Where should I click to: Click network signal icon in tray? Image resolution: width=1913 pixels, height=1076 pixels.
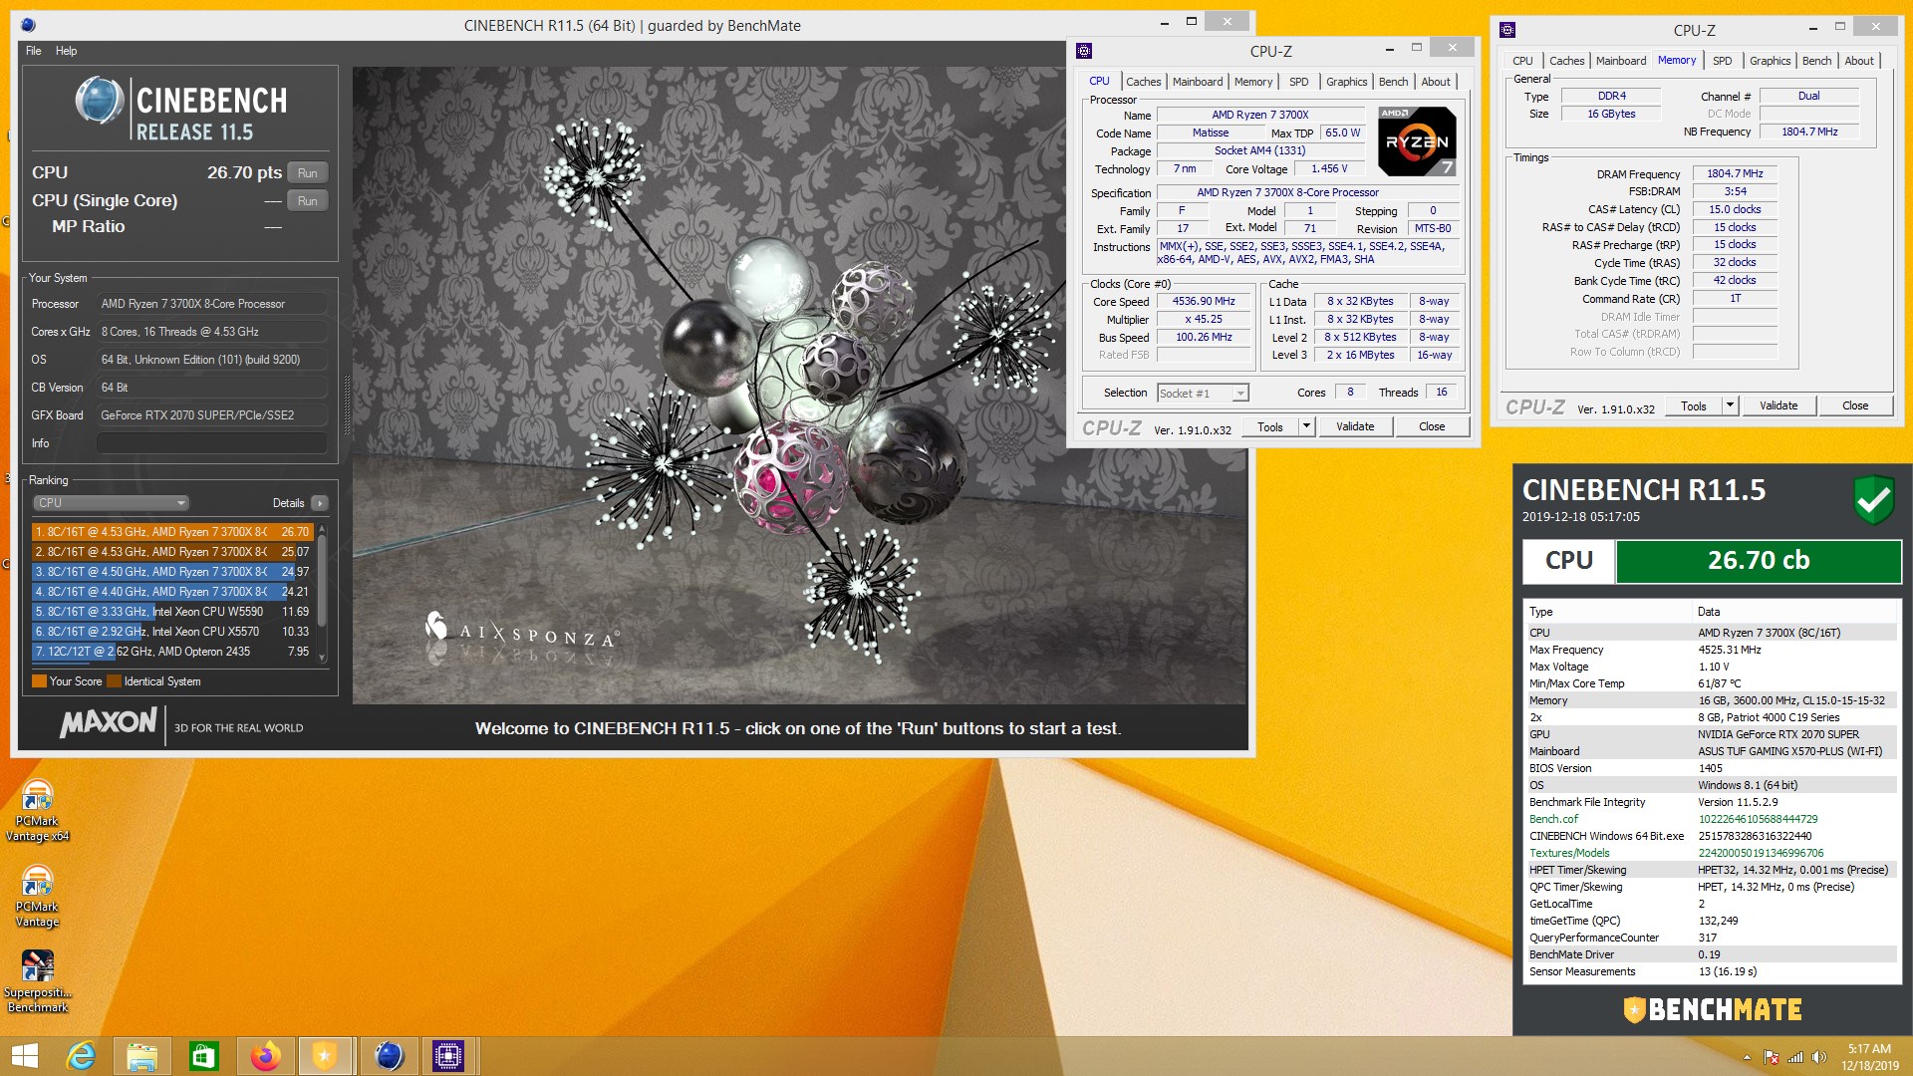[1795, 1057]
